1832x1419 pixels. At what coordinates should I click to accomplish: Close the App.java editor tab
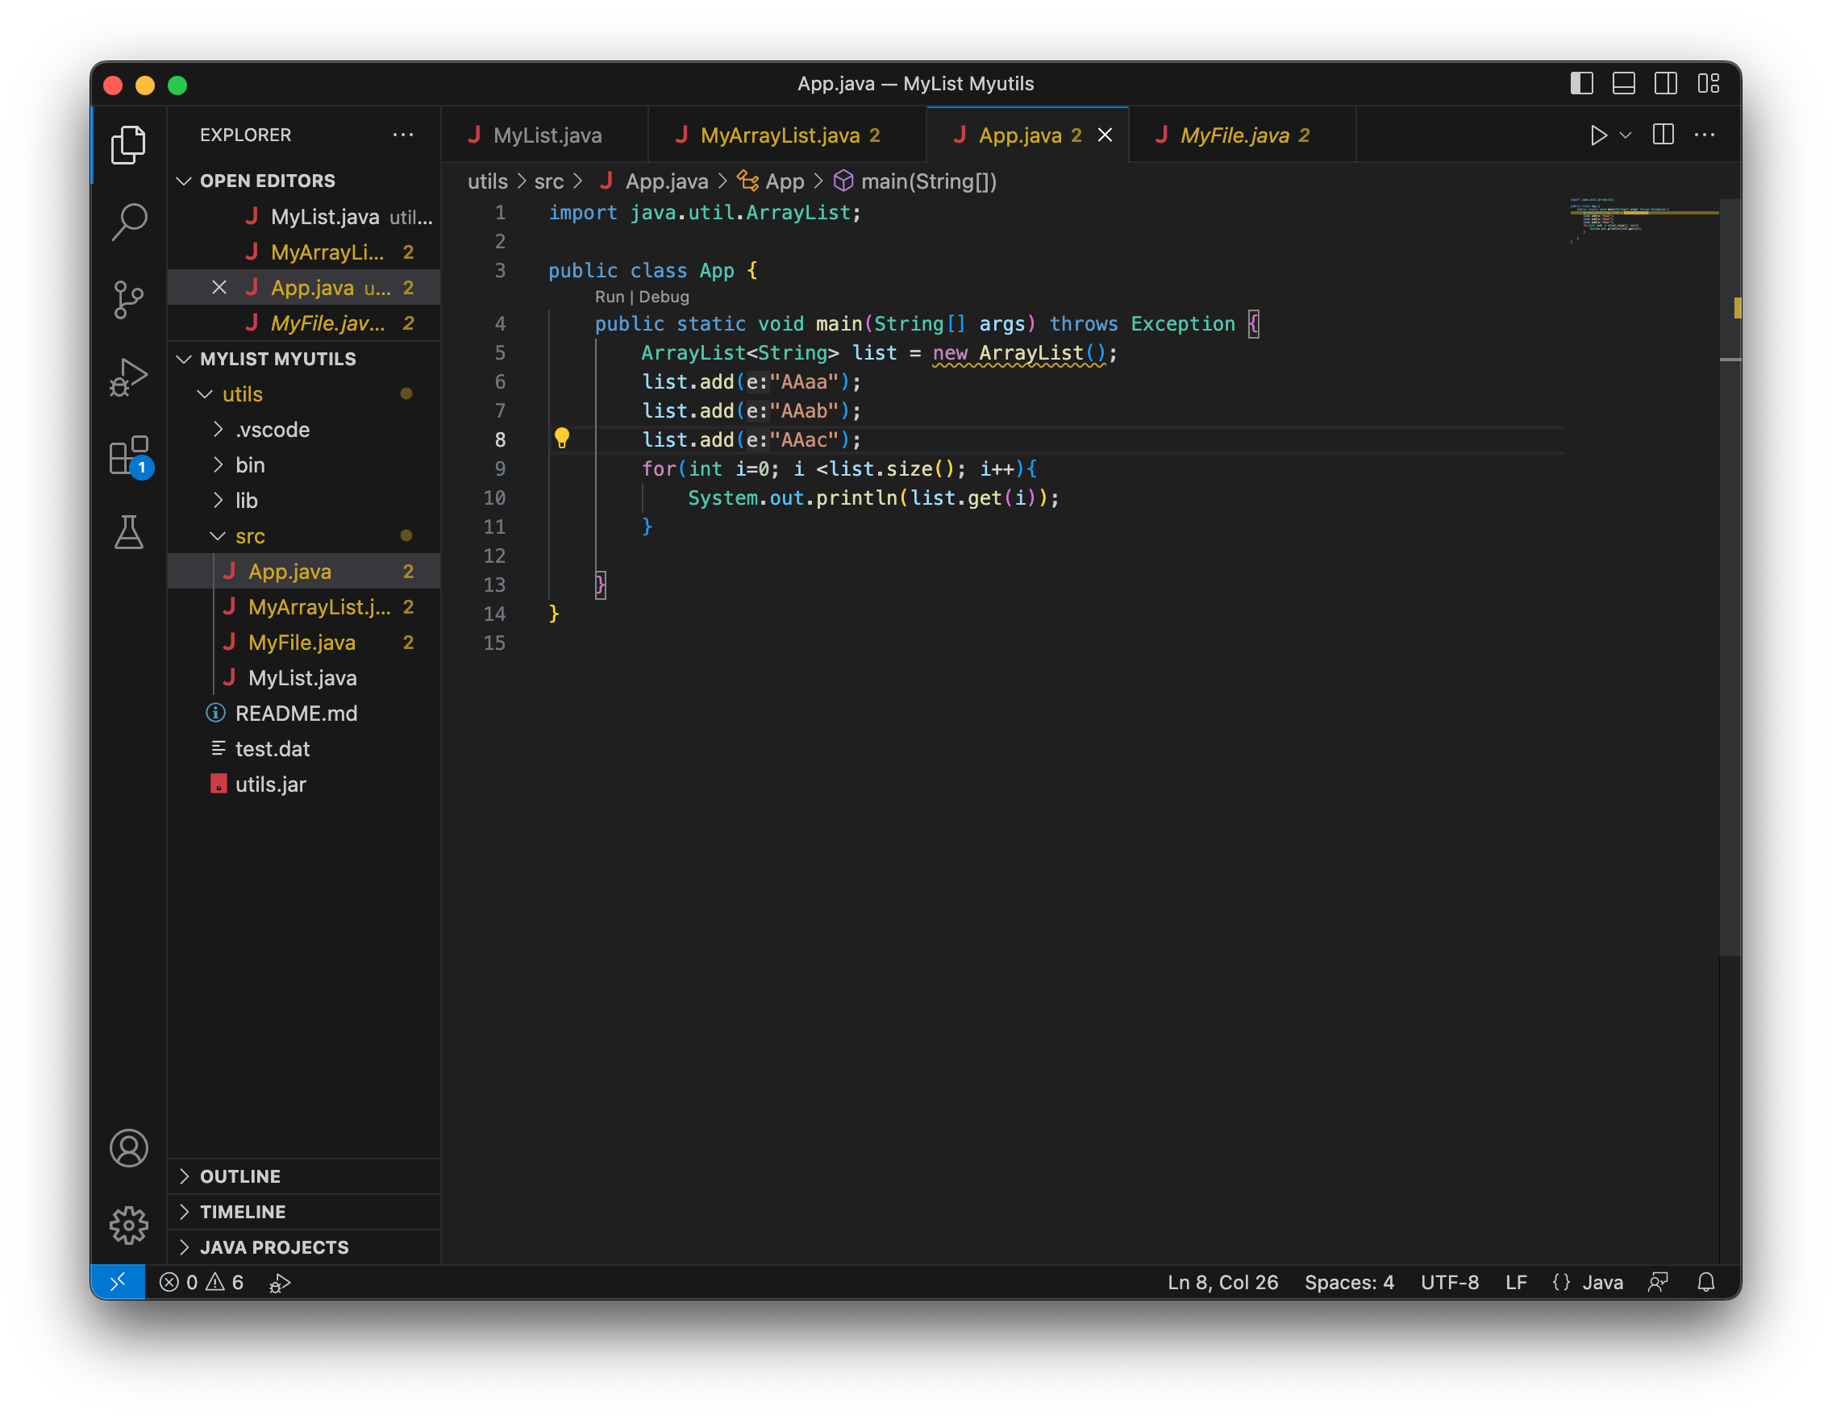pyautogui.click(x=1105, y=135)
